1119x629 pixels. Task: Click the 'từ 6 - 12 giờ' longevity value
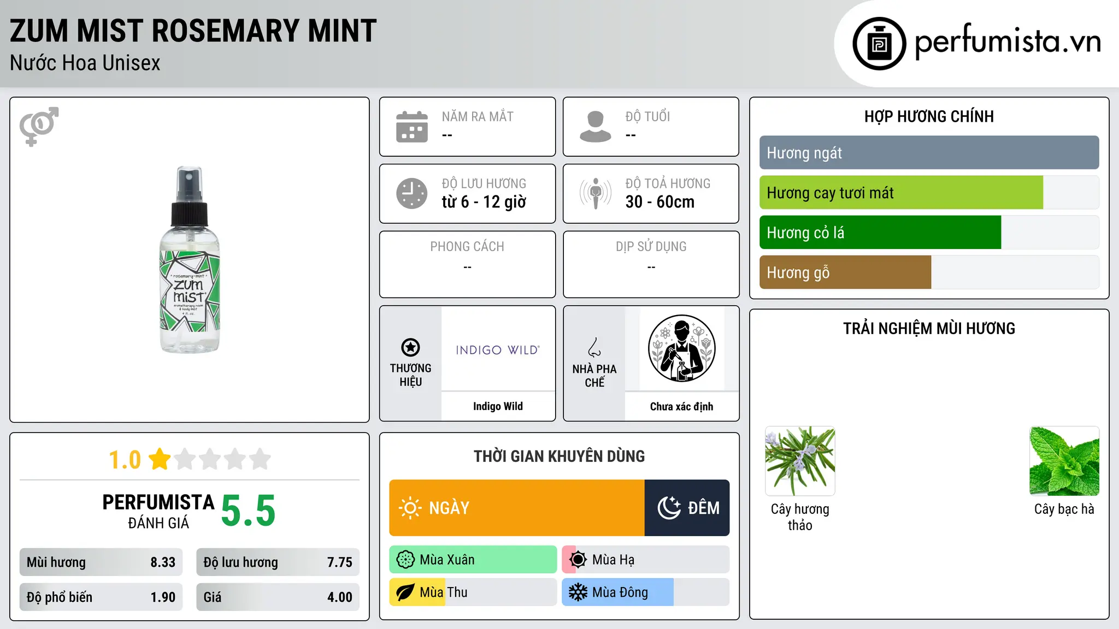point(484,202)
